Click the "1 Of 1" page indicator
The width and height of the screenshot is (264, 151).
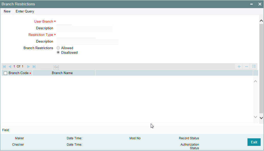coord(18,66)
